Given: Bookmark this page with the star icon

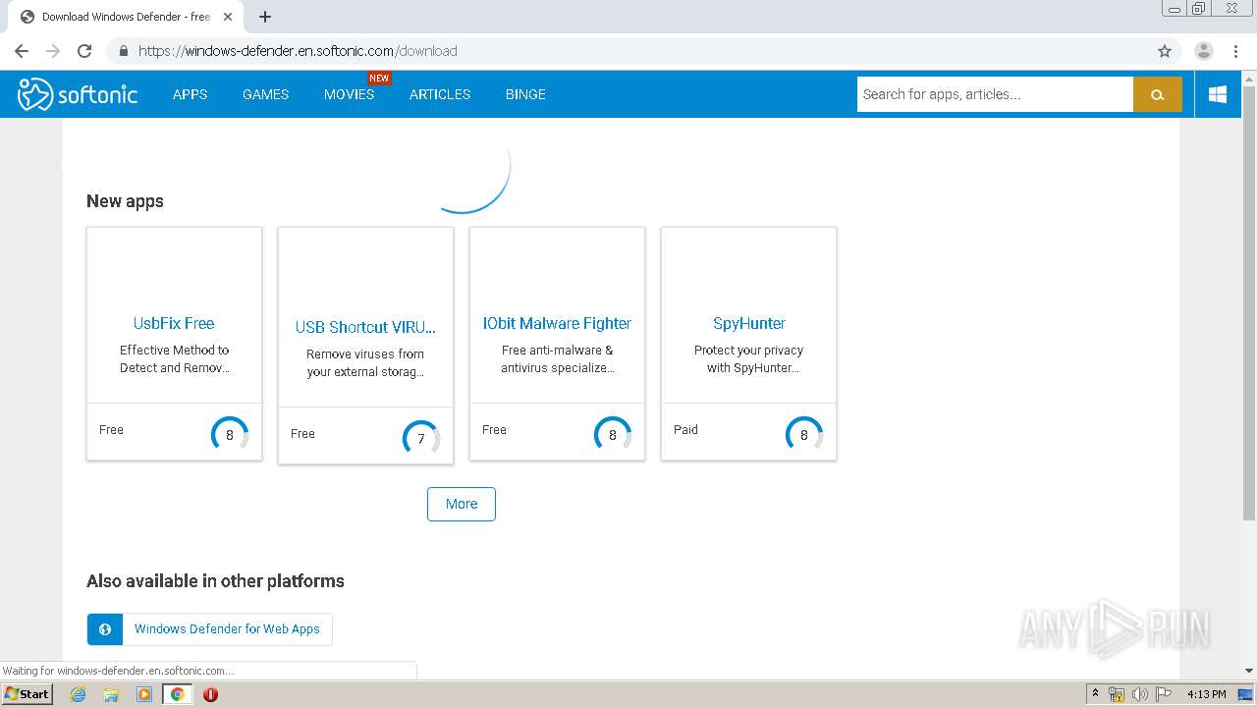Looking at the screenshot, I should (1165, 51).
